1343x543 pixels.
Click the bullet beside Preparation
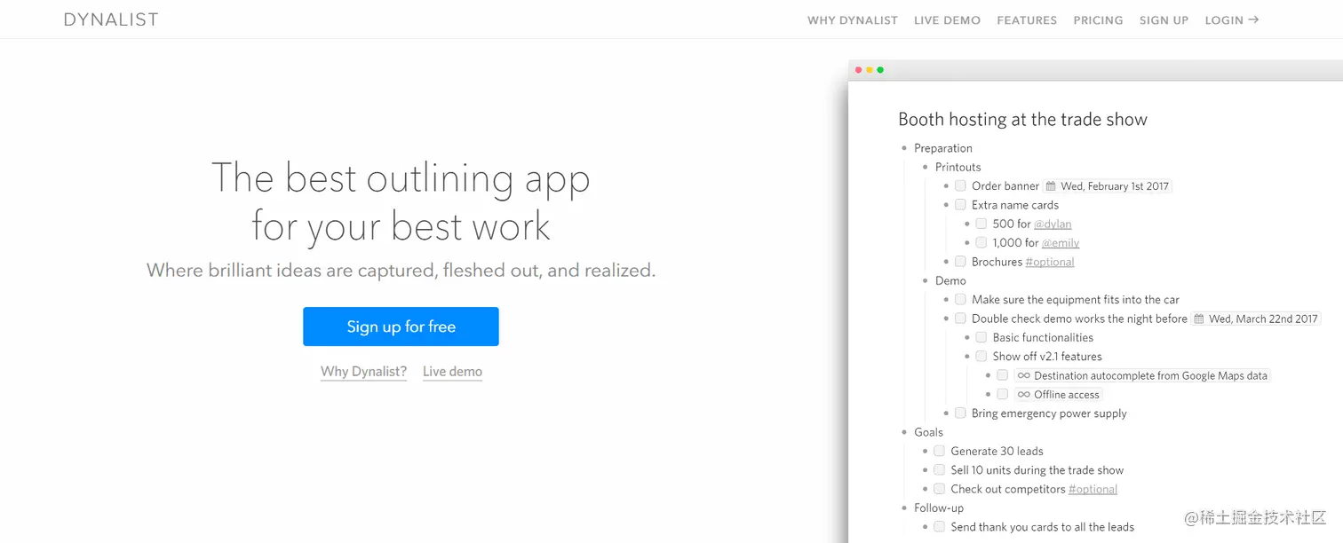pos(904,148)
